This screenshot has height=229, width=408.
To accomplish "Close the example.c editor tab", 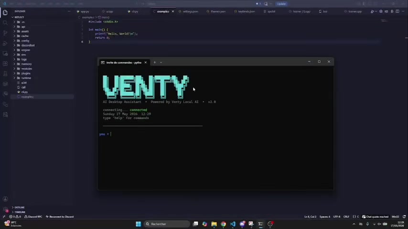I will [173, 11].
